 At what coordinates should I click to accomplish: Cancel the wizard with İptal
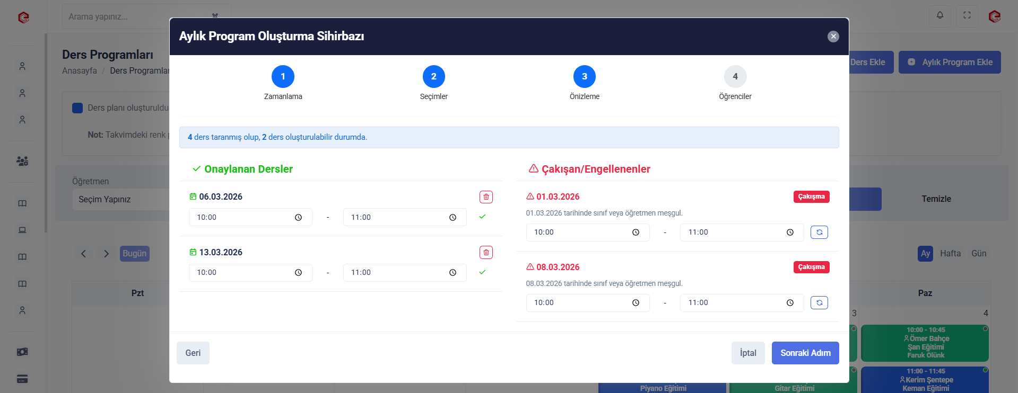[x=747, y=353]
